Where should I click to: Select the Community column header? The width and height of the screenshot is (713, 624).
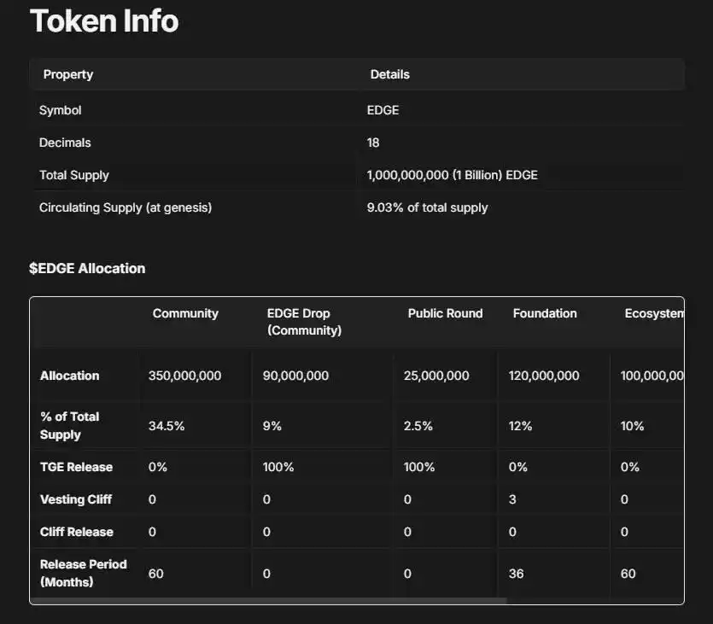coord(185,313)
